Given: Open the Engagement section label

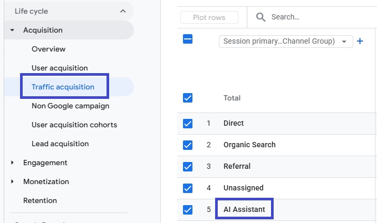Looking at the screenshot, I should pos(45,163).
